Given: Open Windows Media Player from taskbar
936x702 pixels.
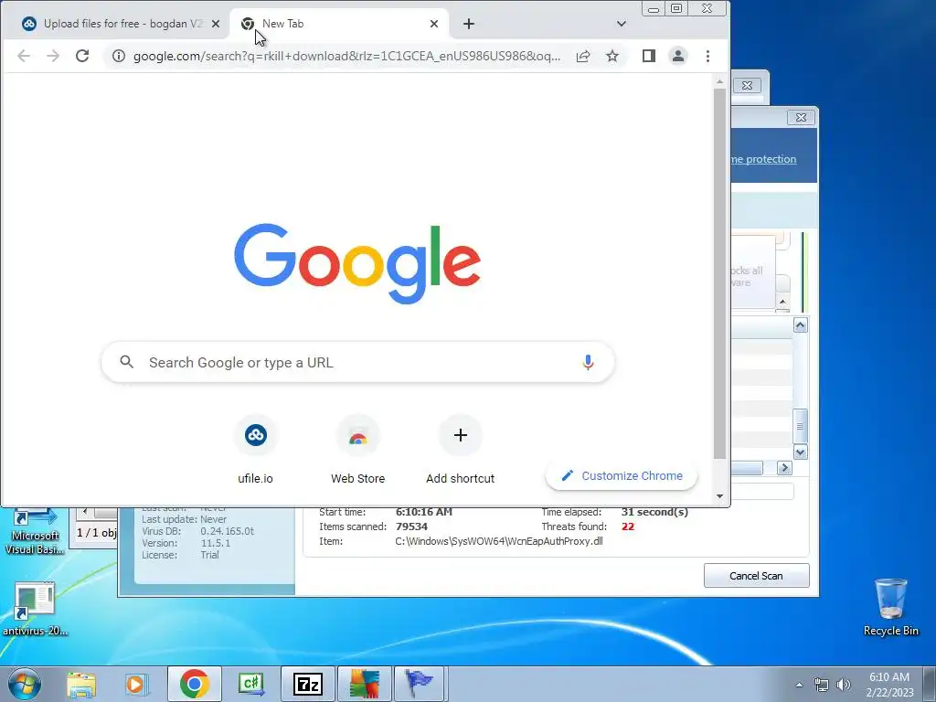Looking at the screenshot, I should click(x=136, y=684).
